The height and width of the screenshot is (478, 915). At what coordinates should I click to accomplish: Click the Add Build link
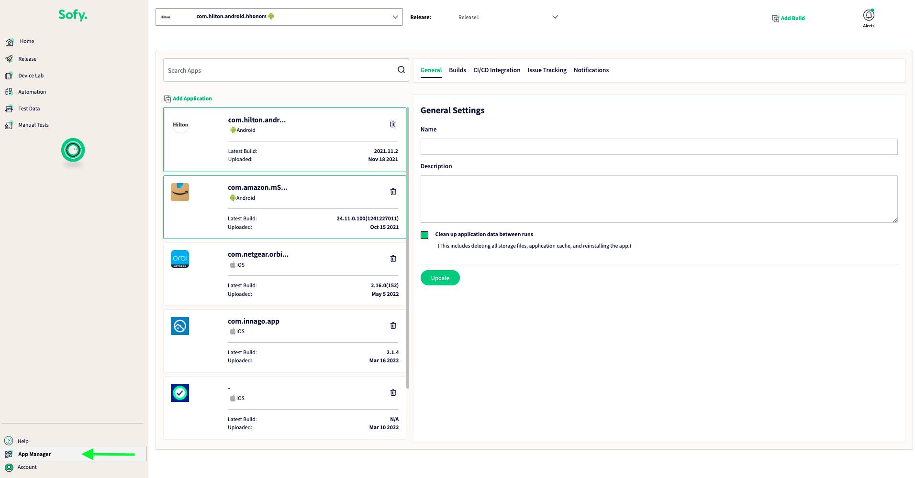[x=792, y=18]
